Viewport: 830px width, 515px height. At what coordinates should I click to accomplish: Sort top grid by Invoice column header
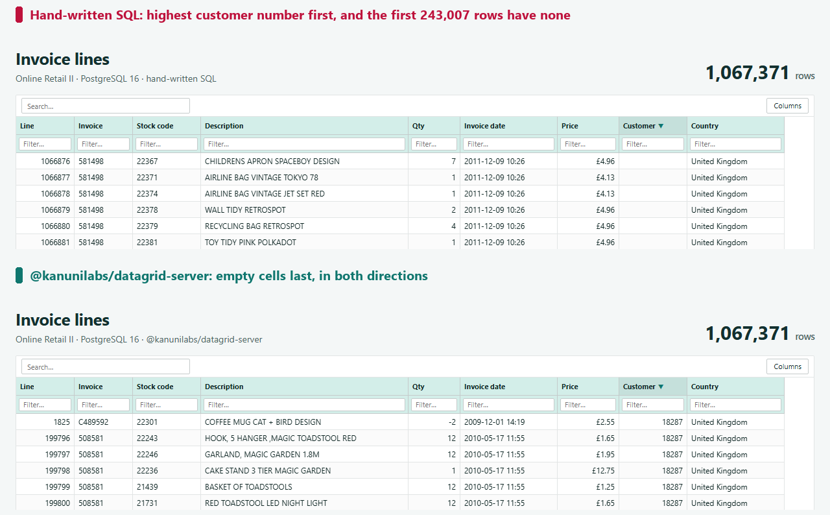coord(104,126)
